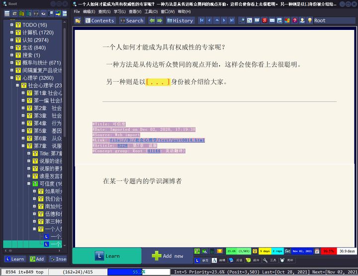The image size is (358, 276).
Task: Switch to the 学习 L tab
Action: [x=202, y=260]
